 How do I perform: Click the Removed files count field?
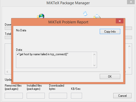[14, 96]
